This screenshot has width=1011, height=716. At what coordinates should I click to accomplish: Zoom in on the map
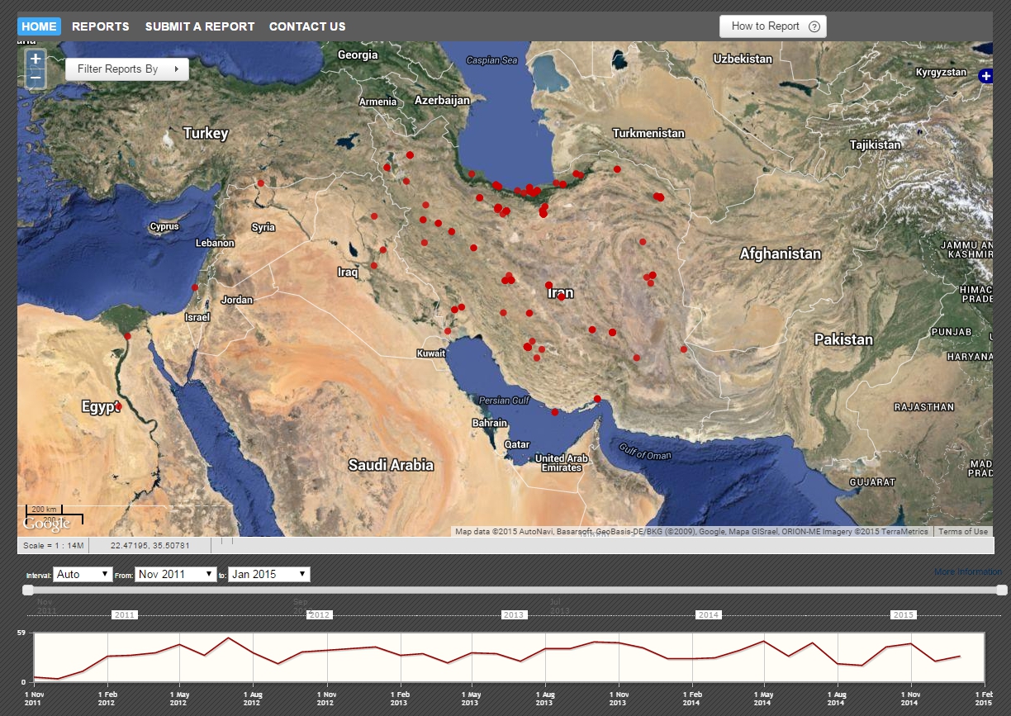[35, 59]
